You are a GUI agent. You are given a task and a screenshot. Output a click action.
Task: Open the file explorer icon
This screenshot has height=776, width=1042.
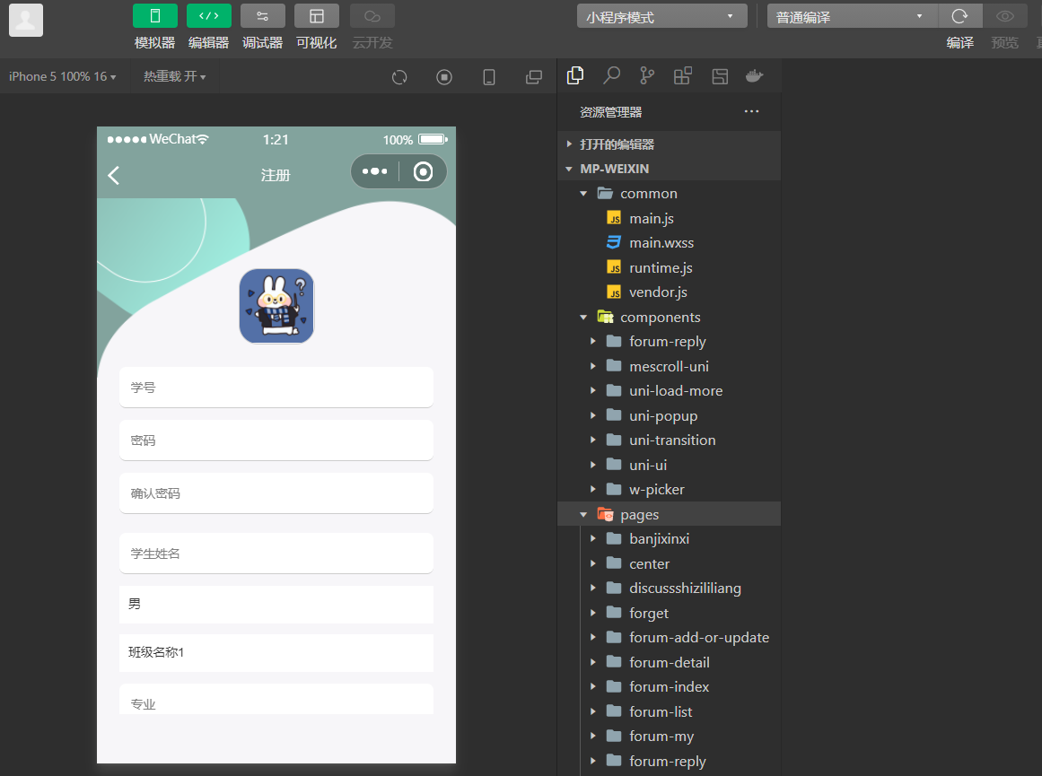(x=575, y=75)
